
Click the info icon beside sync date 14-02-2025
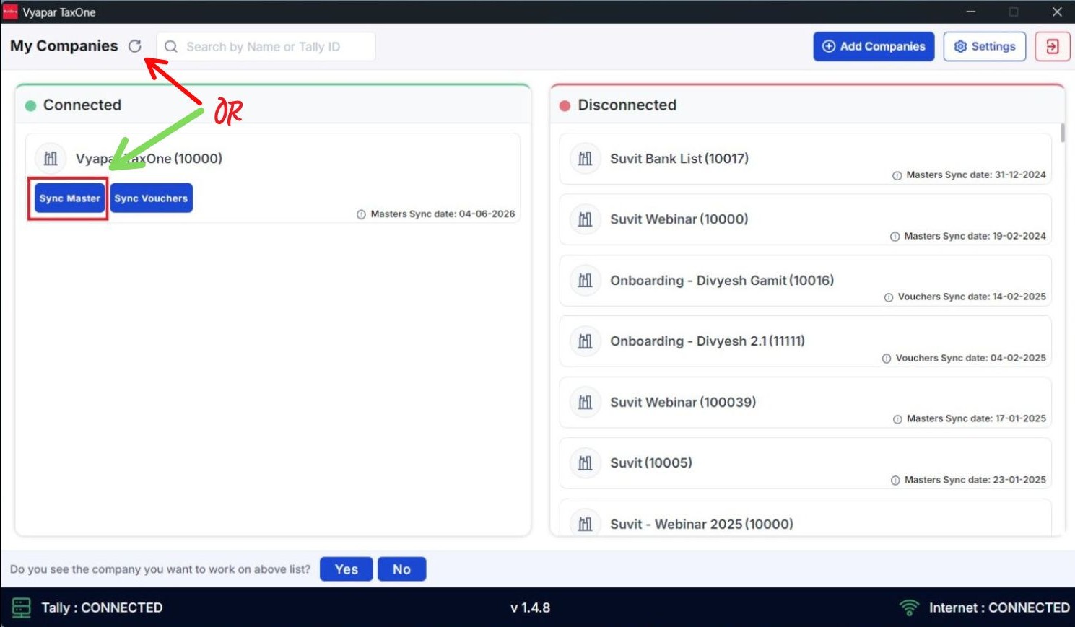pyautogui.click(x=888, y=297)
